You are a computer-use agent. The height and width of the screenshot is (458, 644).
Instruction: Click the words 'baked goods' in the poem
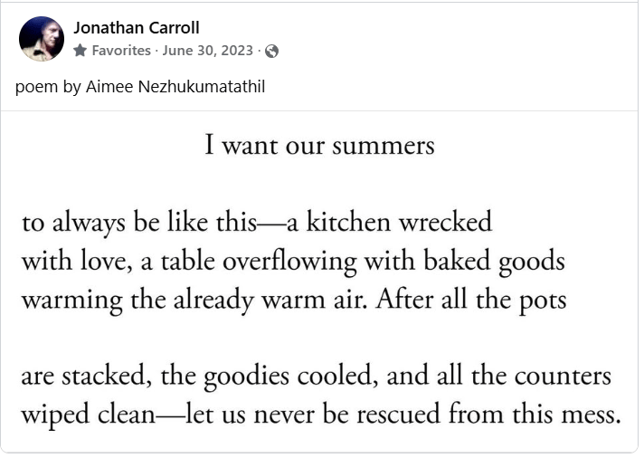tap(494, 262)
